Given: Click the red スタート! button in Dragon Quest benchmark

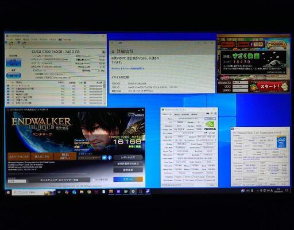Looking at the screenshot, I should (269, 87).
